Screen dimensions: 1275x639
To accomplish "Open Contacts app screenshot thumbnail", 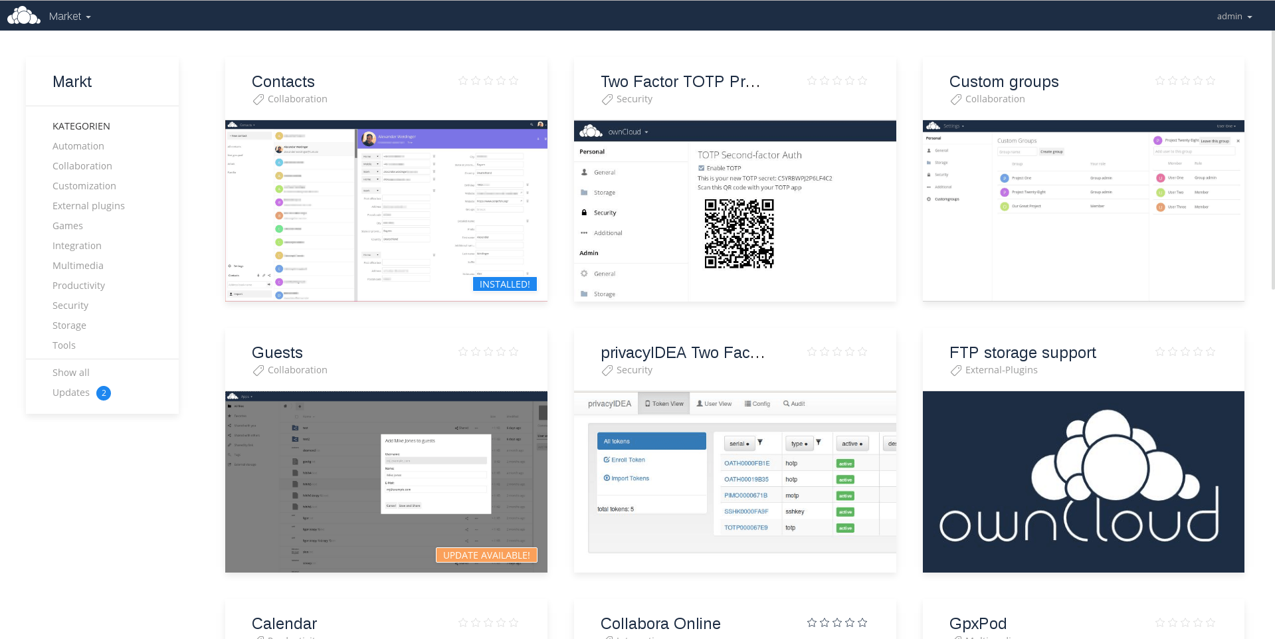I will (386, 211).
